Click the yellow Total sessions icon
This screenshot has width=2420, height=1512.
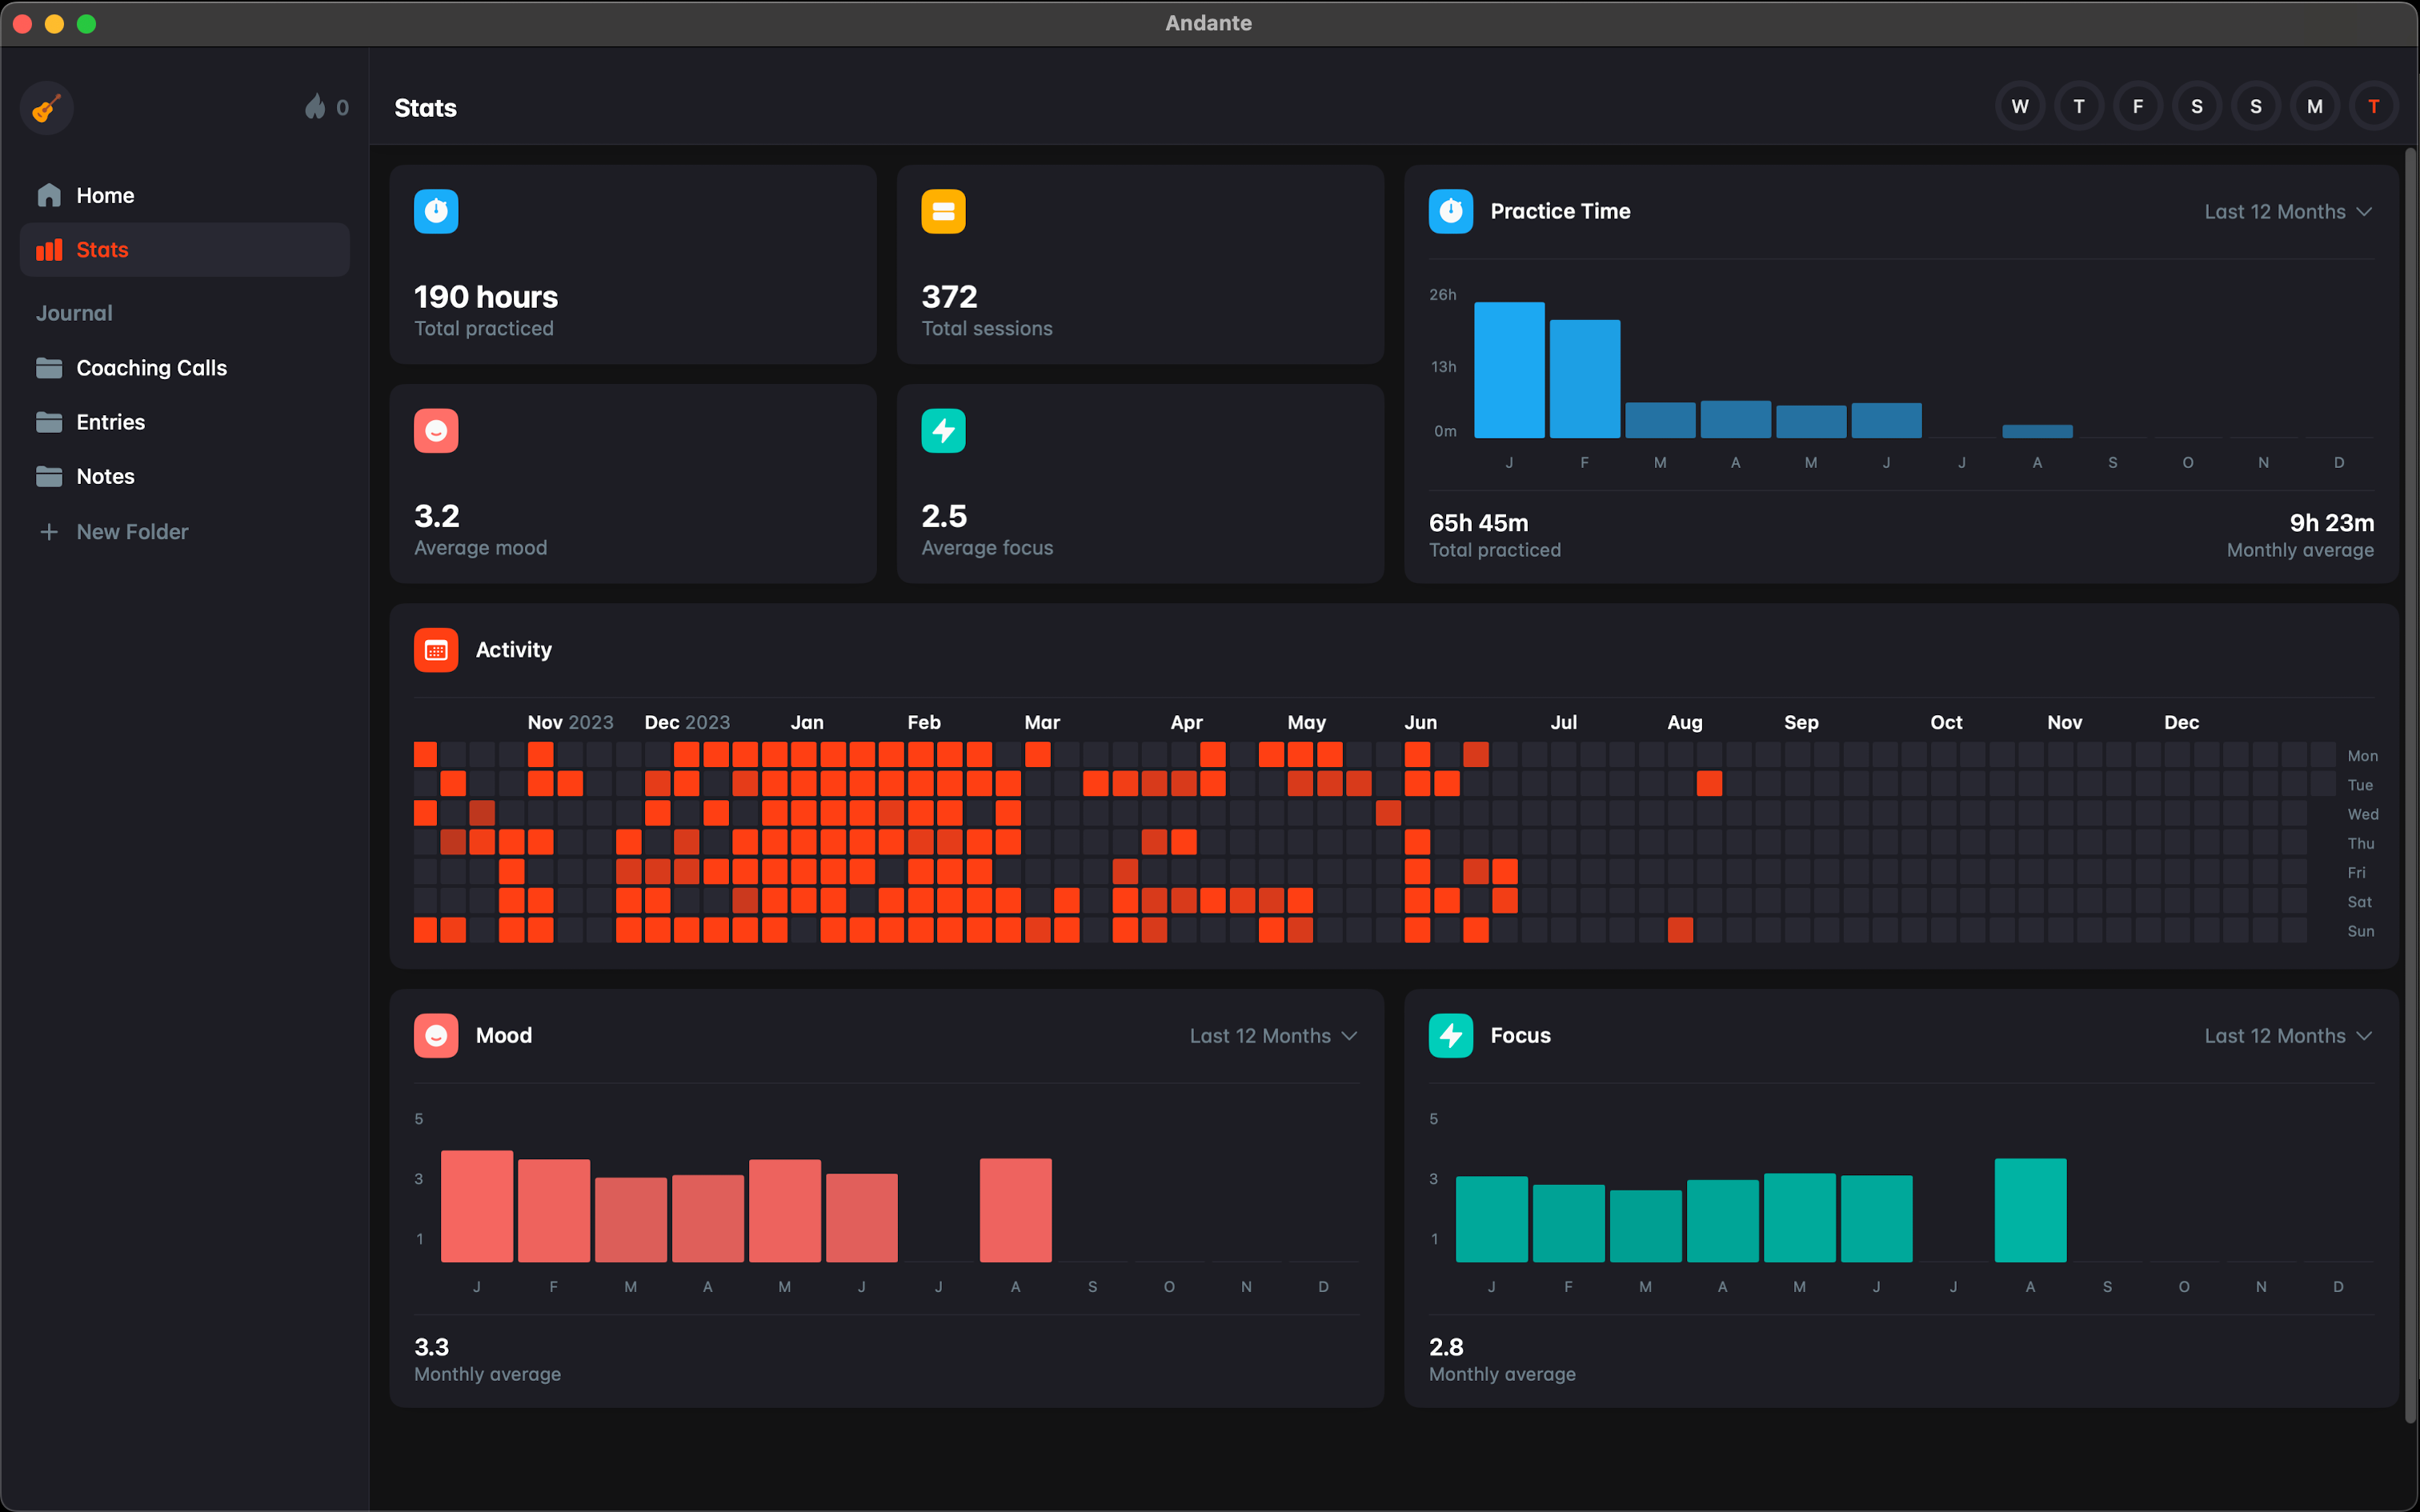tap(943, 211)
